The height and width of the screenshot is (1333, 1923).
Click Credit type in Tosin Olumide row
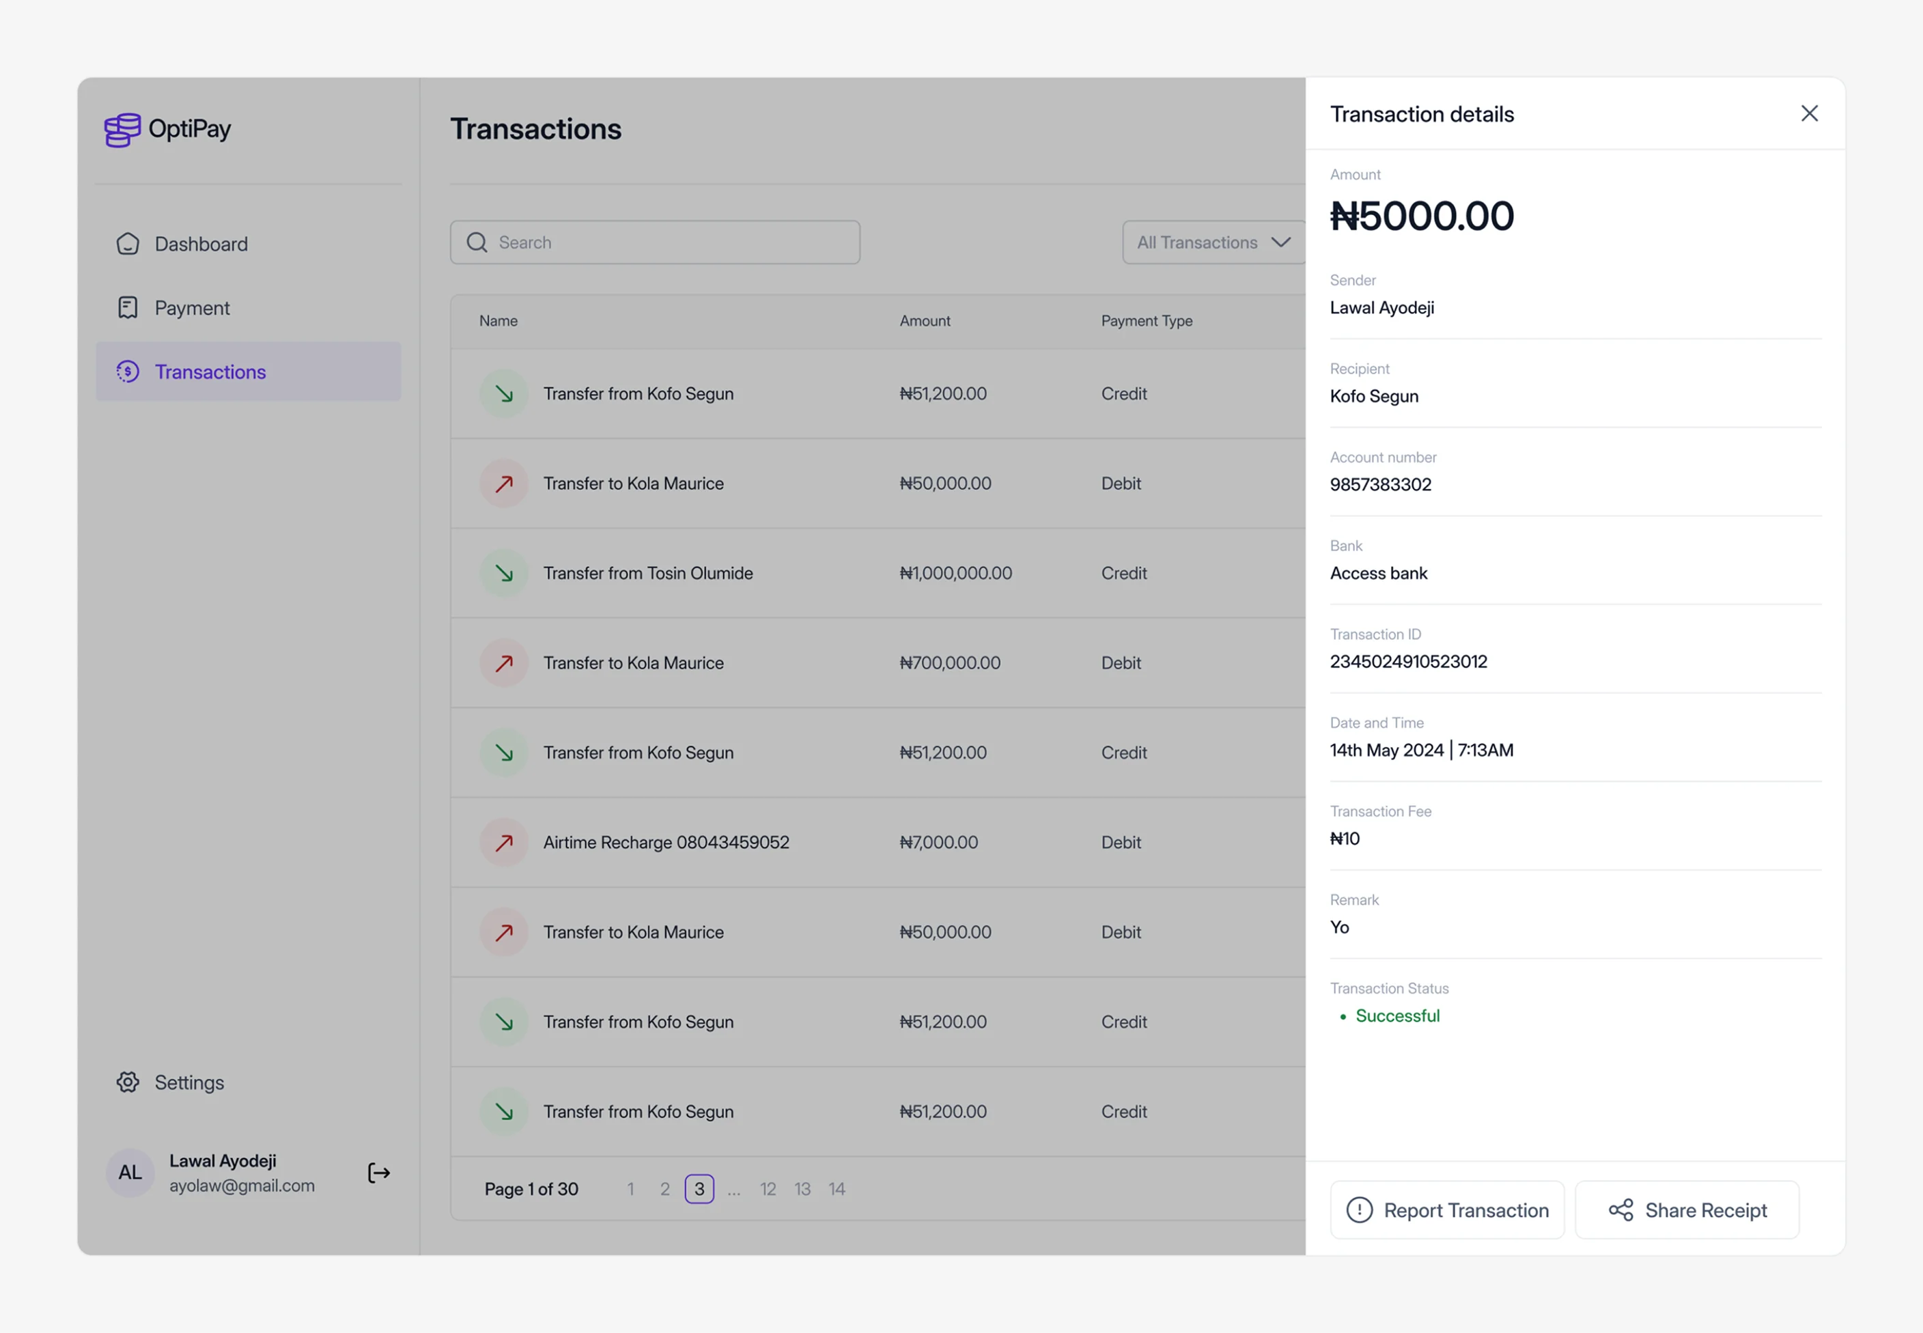1124,573
